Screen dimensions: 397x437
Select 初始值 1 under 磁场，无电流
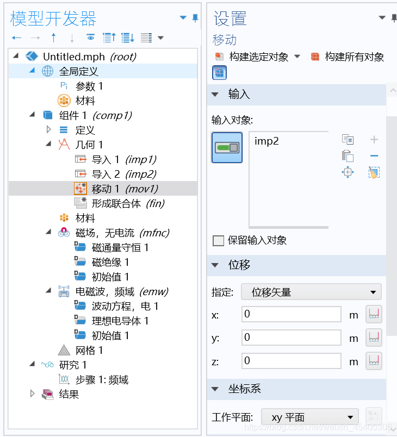tap(110, 277)
